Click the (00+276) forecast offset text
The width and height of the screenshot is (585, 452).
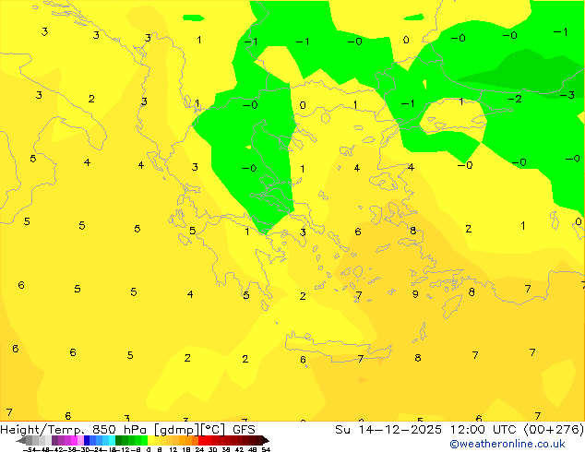554,429
